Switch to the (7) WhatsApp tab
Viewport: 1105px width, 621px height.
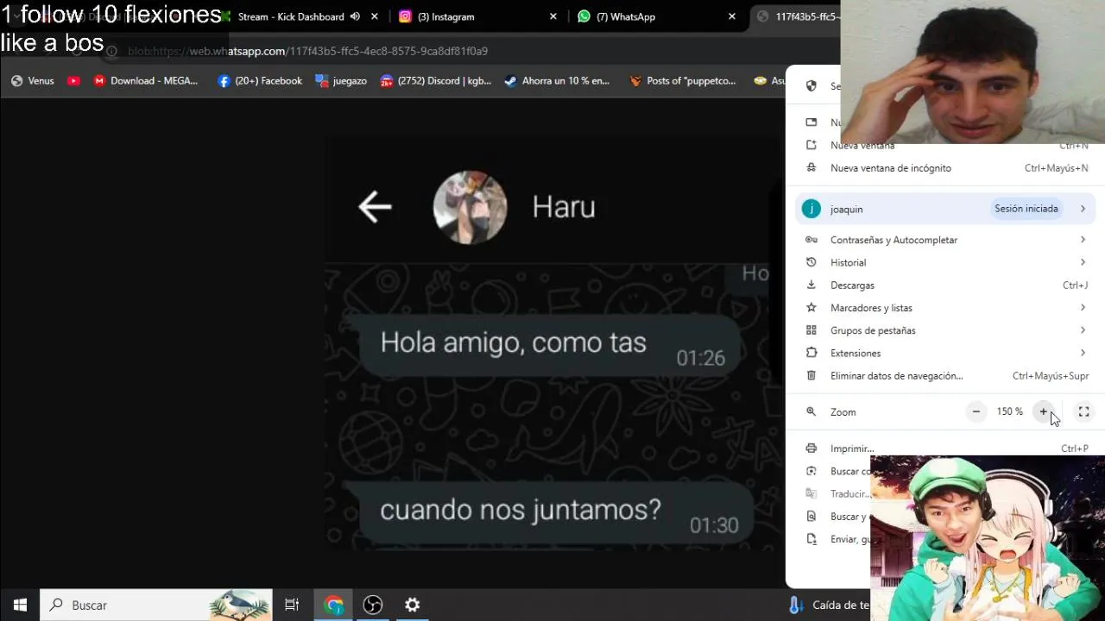coord(625,16)
